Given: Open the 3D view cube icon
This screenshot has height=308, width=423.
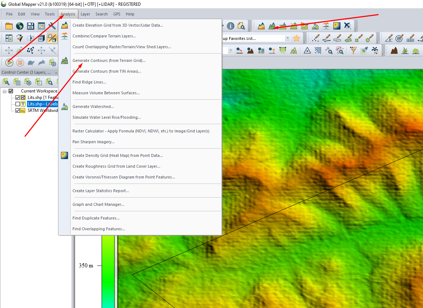Looking at the screenshot, I should pos(41,38).
